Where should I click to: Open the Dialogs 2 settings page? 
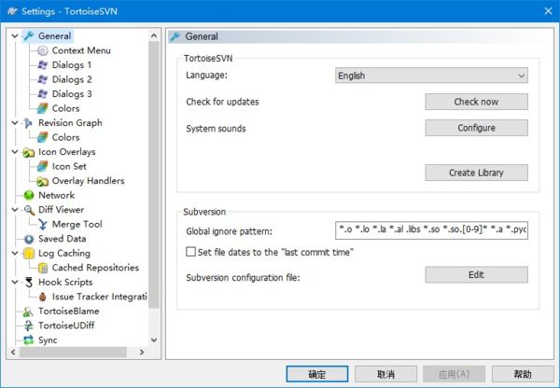tap(71, 79)
